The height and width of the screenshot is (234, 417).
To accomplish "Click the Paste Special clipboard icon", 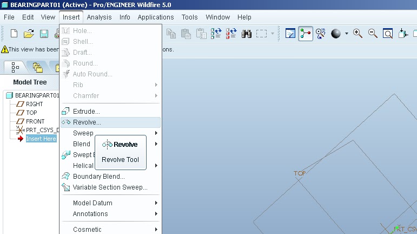I will click(201, 34).
